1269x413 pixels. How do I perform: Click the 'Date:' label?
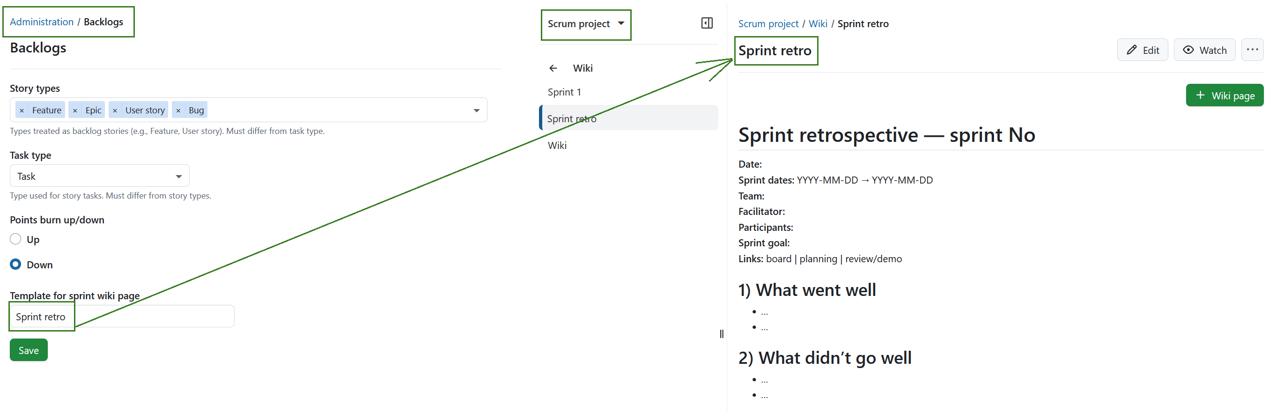pos(750,165)
